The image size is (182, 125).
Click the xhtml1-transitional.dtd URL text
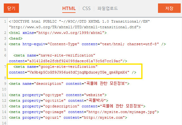[x=75, y=27]
